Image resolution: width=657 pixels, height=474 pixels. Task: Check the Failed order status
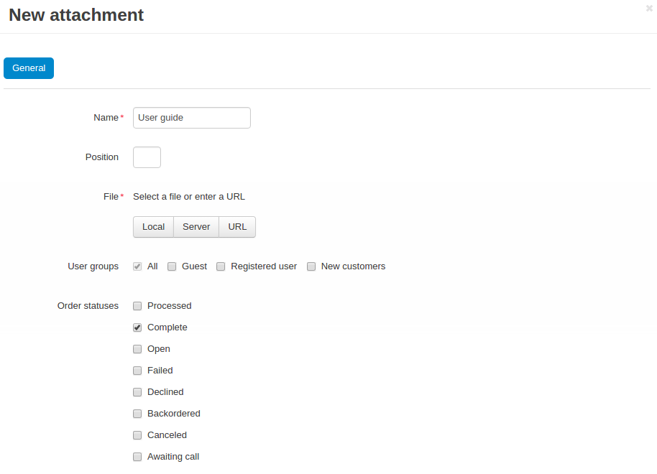point(137,371)
